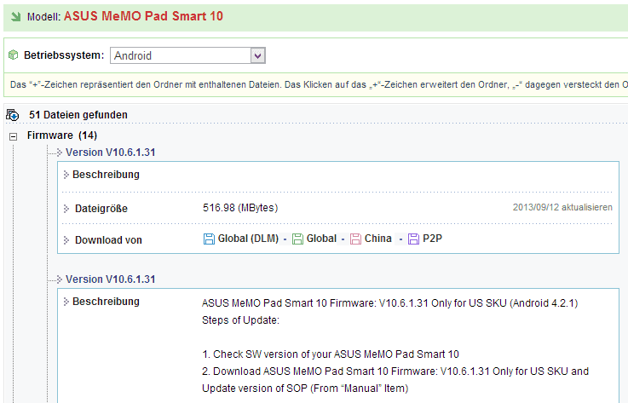628x403 pixels.
Task: Click arrow bullet beside the second Beschreibung
Action: [x=66, y=302]
